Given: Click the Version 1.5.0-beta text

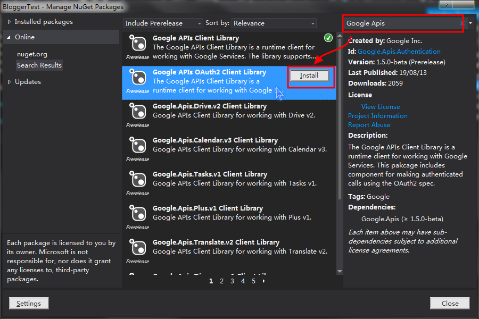Looking at the screenshot, I should click(397, 62).
